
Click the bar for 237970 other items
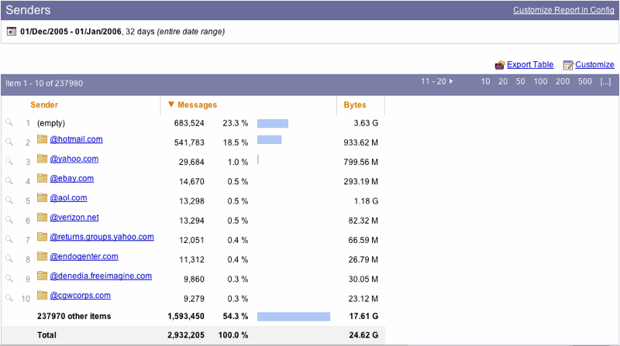click(x=294, y=316)
